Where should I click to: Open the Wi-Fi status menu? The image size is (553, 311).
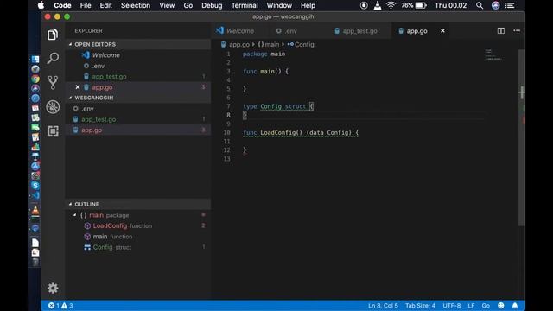(x=391, y=5)
